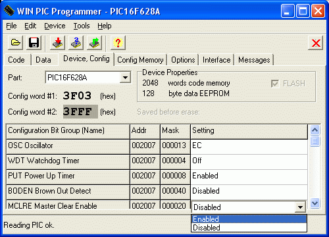Click the Config word #2 3FFF field
The height and width of the screenshot is (237, 329).
tap(80, 112)
